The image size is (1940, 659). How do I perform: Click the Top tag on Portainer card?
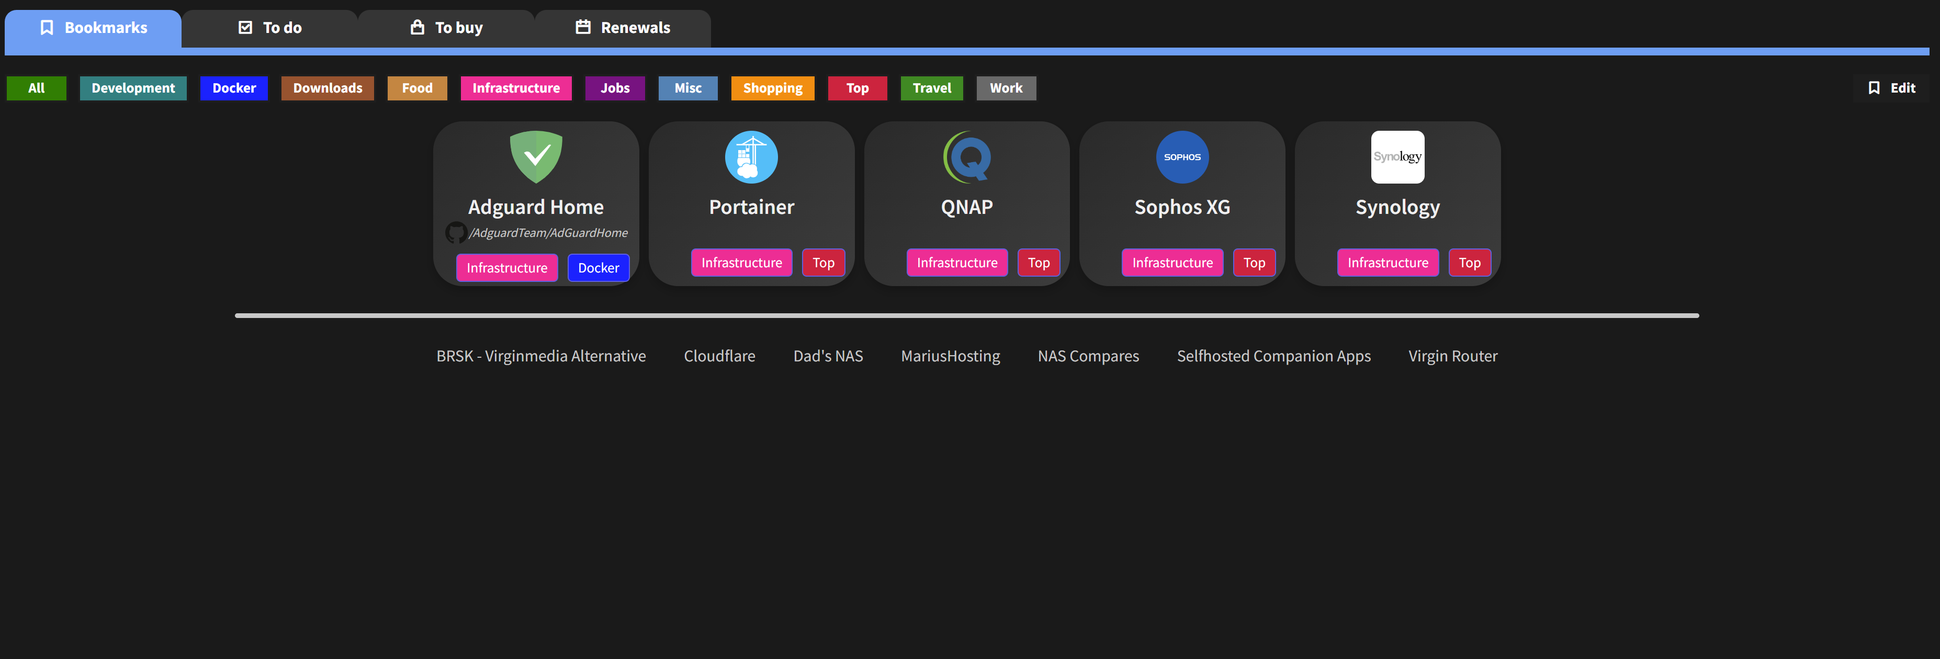click(824, 263)
